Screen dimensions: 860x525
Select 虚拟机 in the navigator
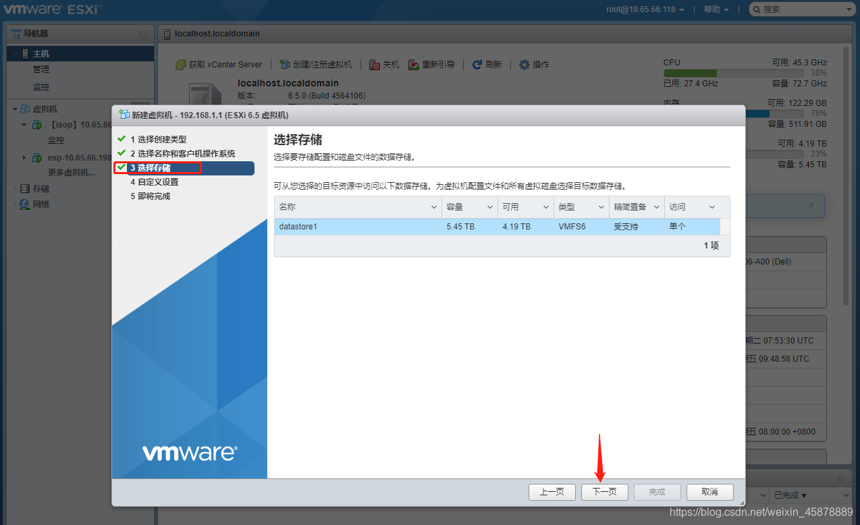click(x=45, y=109)
